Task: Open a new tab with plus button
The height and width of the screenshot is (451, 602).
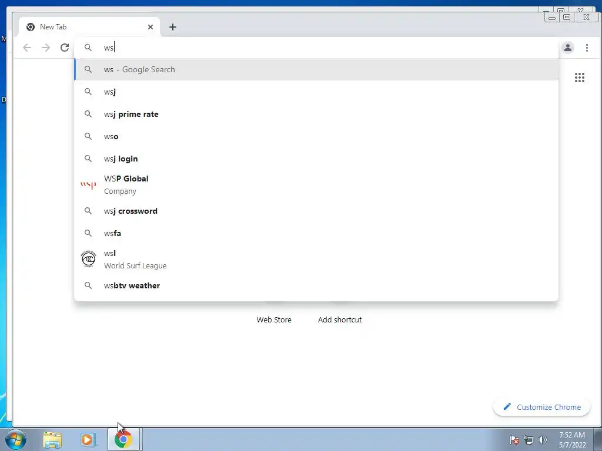Action: coord(173,27)
